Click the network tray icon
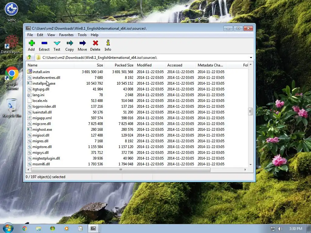Image resolution: width=311 pixels, height=233 pixels. tap(273, 229)
